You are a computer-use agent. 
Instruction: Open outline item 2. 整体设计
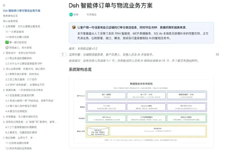coord(19,53)
